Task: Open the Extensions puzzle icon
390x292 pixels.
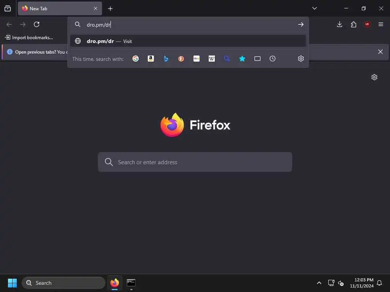Action: 353,24
